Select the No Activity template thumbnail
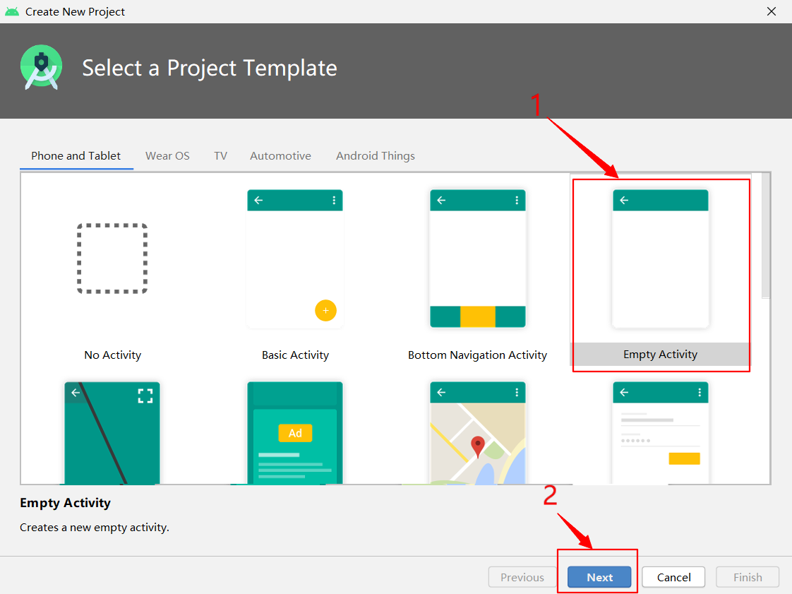This screenshot has height=594, width=792. pyautogui.click(x=112, y=259)
